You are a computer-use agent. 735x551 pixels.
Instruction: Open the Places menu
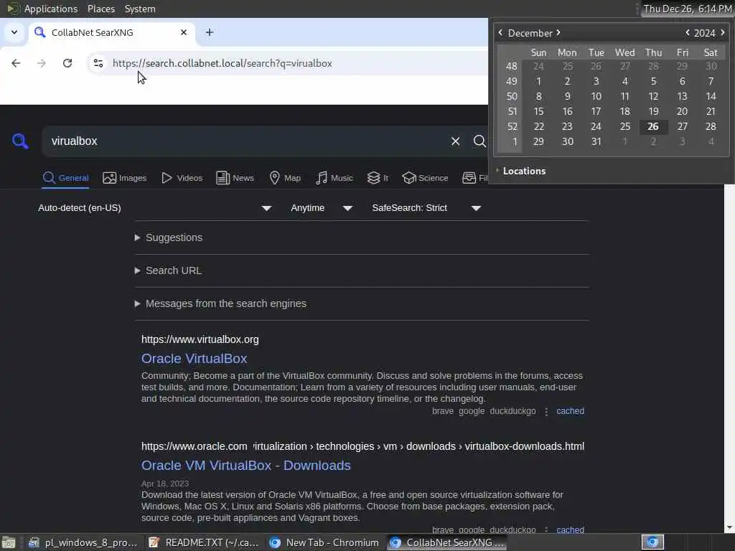click(100, 9)
